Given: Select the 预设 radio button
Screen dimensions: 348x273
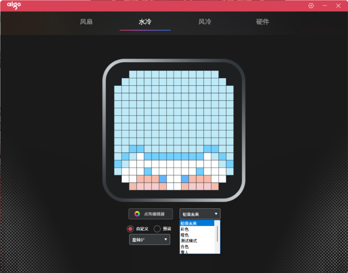Looking at the screenshot, I should (x=157, y=229).
